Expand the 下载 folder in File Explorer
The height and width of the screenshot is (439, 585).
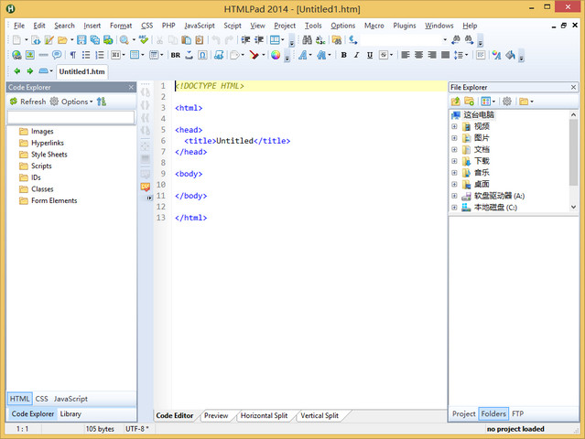pos(454,161)
